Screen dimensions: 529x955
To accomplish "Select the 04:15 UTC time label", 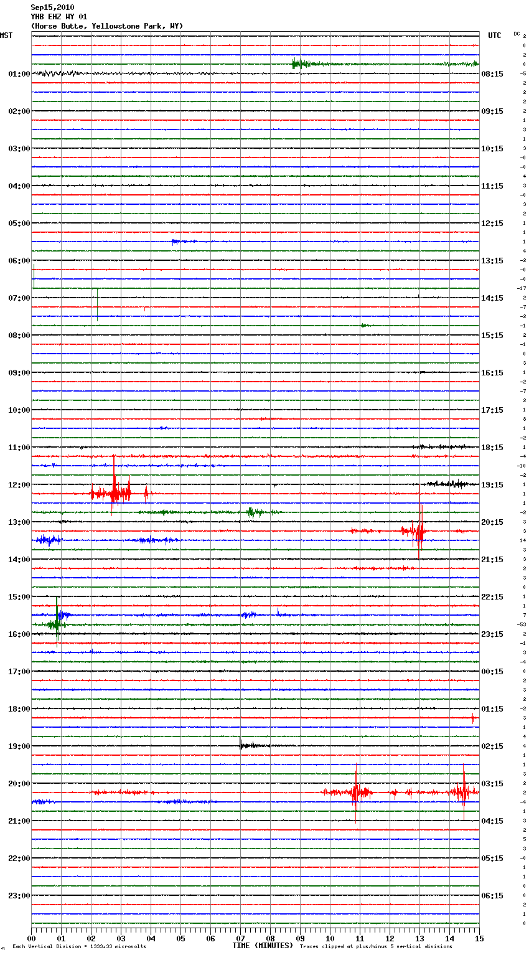I will tap(492, 821).
